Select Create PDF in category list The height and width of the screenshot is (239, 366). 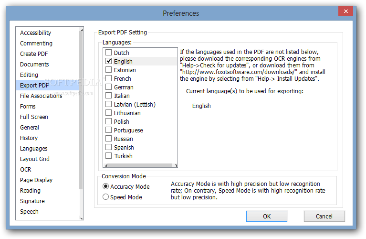pyautogui.click(x=34, y=54)
